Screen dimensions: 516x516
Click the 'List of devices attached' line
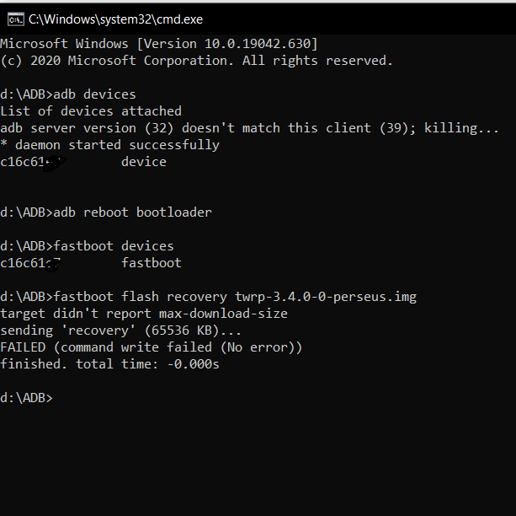click(91, 111)
